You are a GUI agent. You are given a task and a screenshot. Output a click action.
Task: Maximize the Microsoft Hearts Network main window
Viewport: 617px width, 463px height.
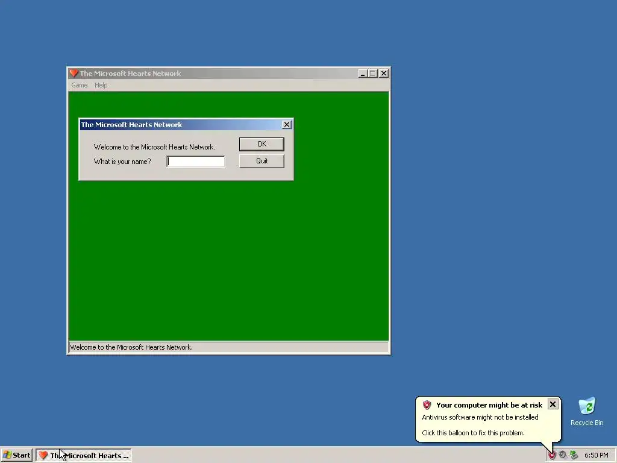372,73
